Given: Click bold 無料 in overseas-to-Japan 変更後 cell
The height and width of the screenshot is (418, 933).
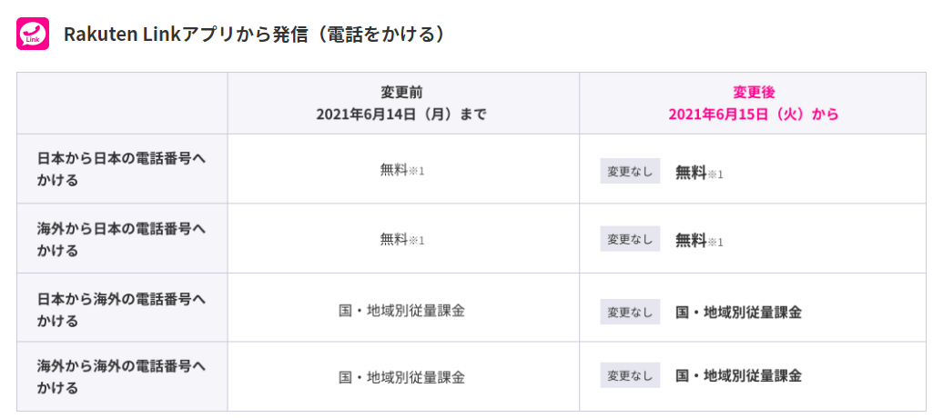Looking at the screenshot, I should point(691,241).
